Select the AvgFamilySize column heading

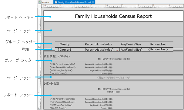click(x=131, y=44)
